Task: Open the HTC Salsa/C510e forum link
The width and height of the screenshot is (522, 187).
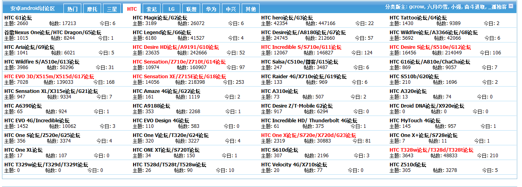Action: point(300,62)
